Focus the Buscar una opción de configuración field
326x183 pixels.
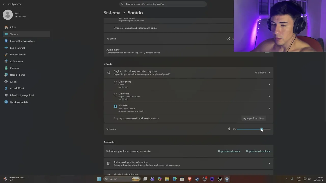coord(163,4)
